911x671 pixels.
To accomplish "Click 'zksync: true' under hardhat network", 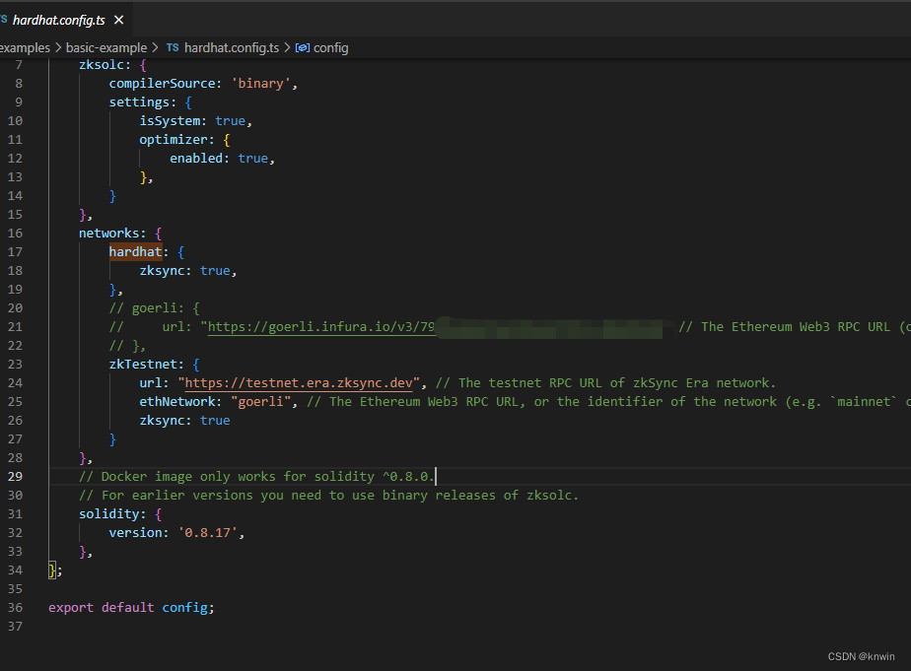I will point(184,271).
